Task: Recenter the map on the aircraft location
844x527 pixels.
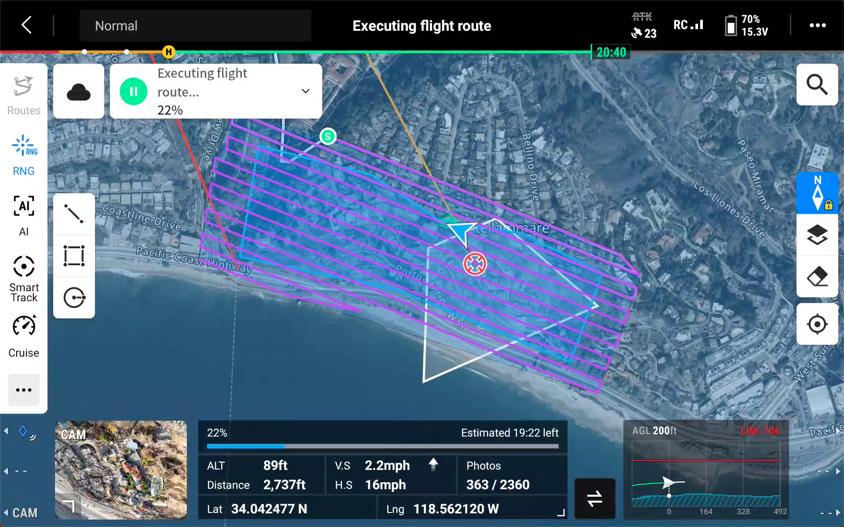Action: [x=817, y=324]
